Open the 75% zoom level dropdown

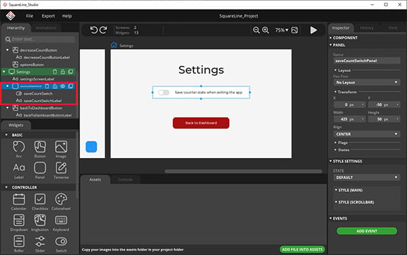pyautogui.click(x=282, y=30)
